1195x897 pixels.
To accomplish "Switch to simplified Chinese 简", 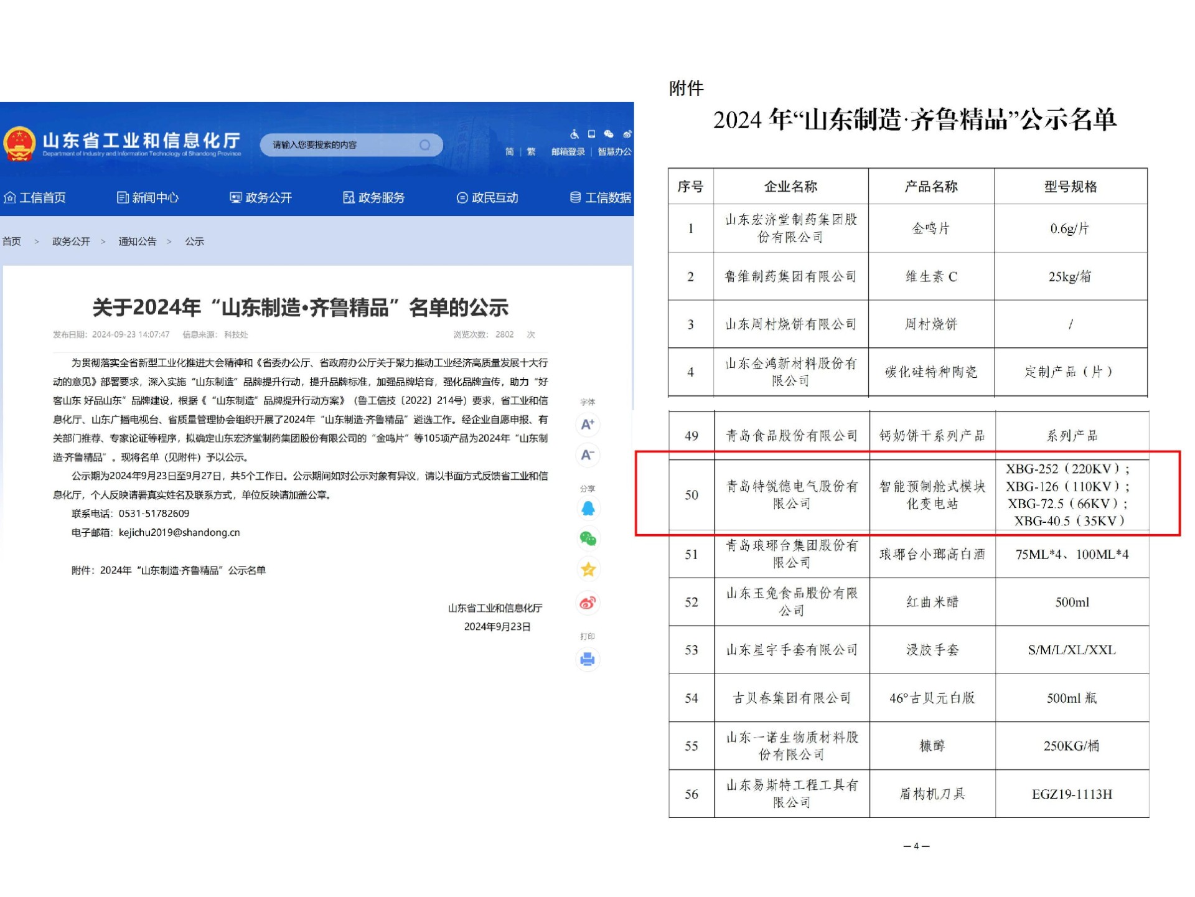I will coord(510,152).
